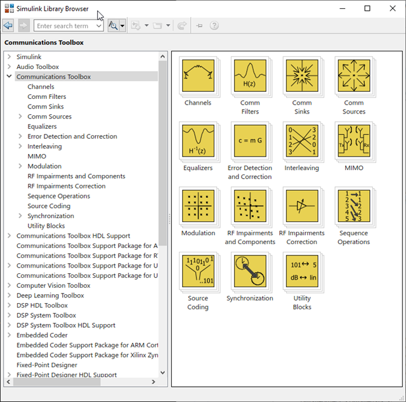Open the Source Coding library icon
Screen dimensions: 406x402
coord(198,271)
